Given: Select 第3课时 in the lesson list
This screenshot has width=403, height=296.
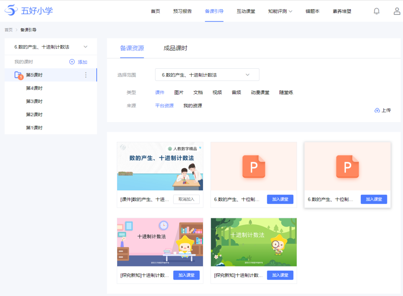Looking at the screenshot, I should click(x=34, y=102).
